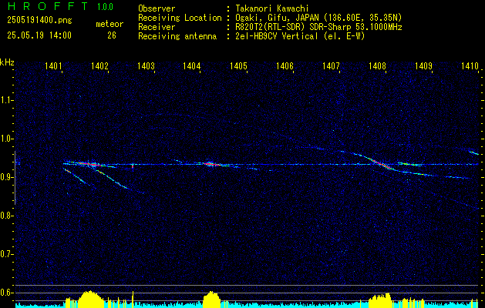Image resolution: width=485 pixels, height=308 pixels.
Task: Click the 0.8 kHz frequency label
Action: click(x=6, y=216)
